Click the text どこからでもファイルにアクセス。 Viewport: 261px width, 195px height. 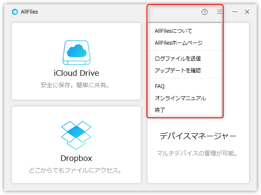pyautogui.click(x=75, y=170)
